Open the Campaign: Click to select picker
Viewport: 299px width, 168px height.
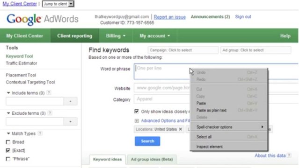(x=183, y=50)
